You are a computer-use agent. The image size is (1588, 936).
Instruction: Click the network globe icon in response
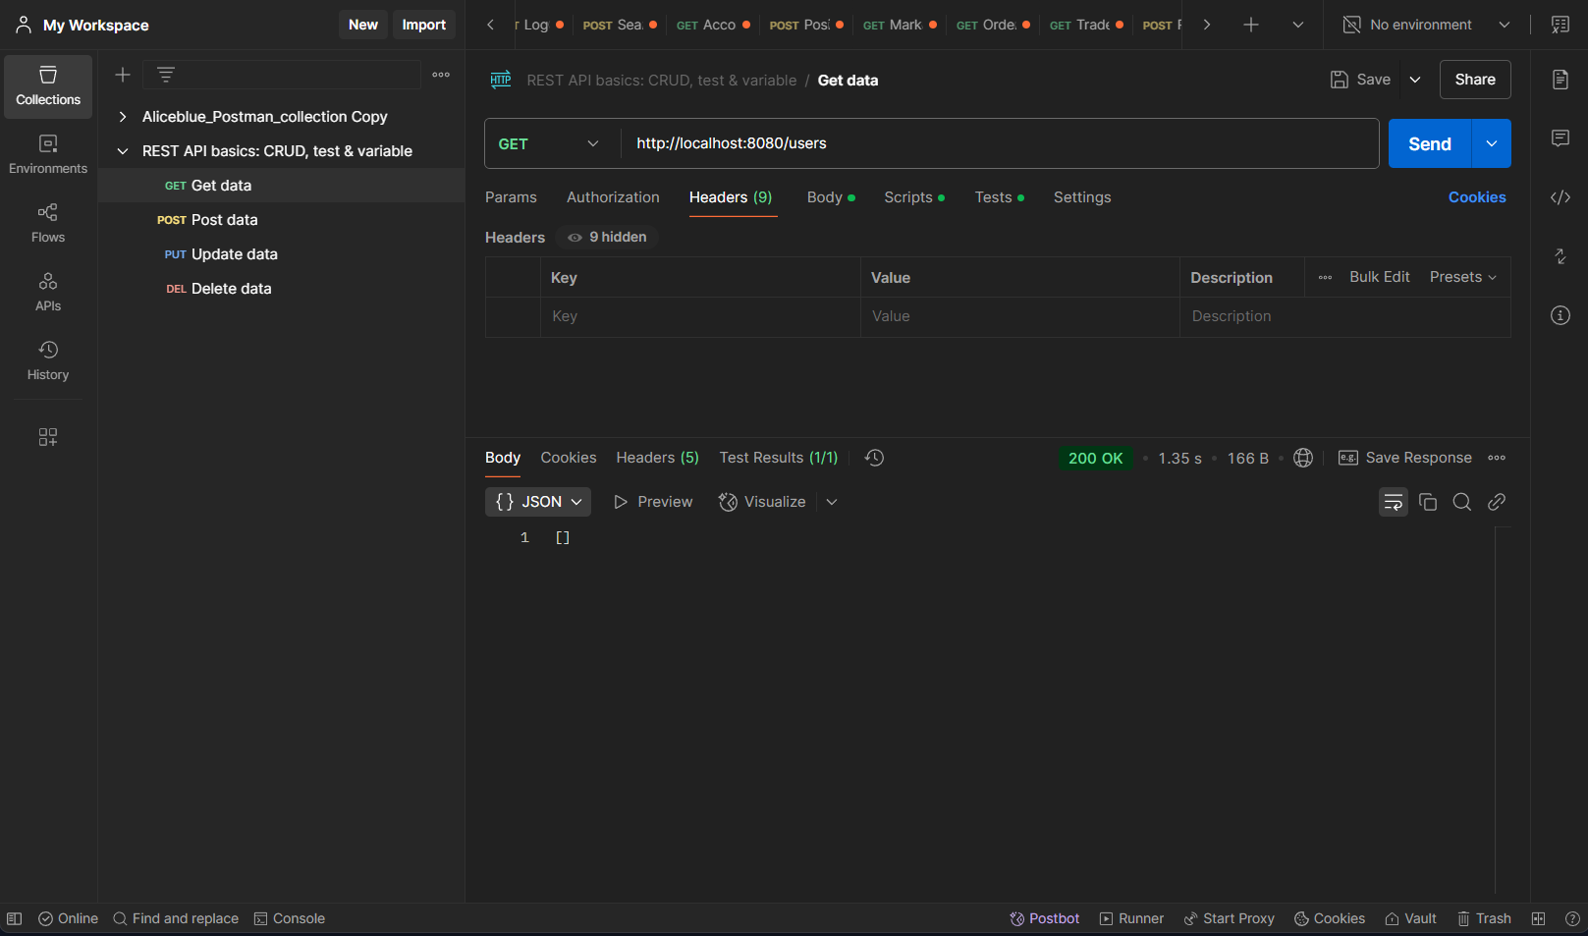(x=1303, y=458)
